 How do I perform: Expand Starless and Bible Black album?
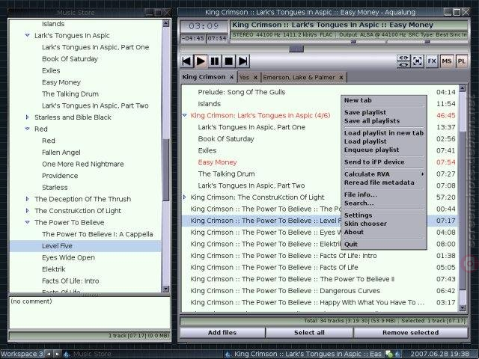tap(28, 117)
